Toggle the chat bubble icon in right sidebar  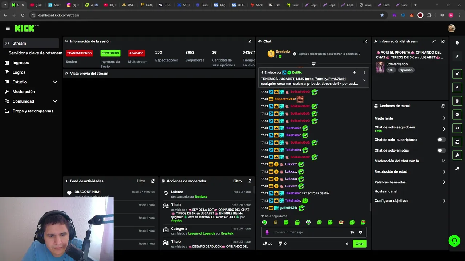(457, 115)
